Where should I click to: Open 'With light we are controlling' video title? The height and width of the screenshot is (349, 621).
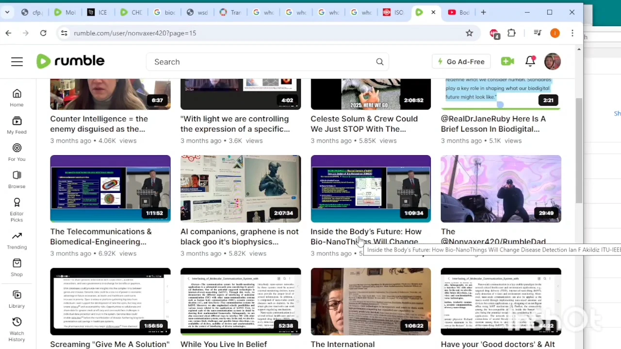235,124
